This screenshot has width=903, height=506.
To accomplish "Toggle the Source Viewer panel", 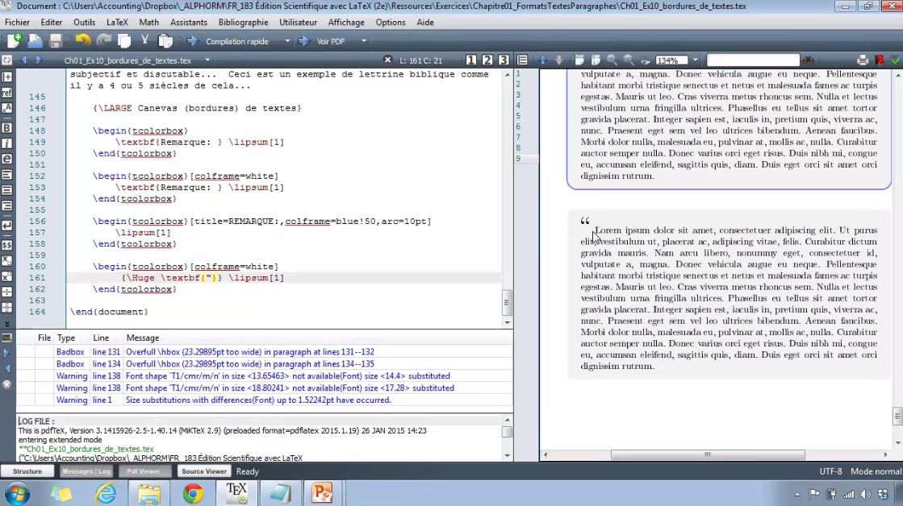I will point(203,471).
